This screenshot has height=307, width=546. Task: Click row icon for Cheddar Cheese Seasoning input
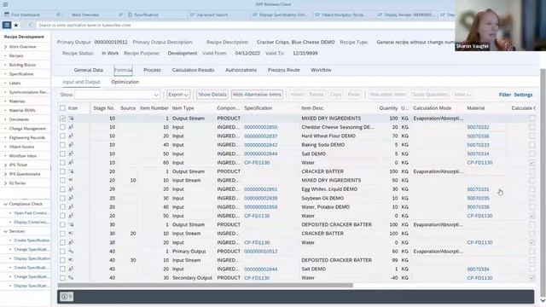click(71, 127)
